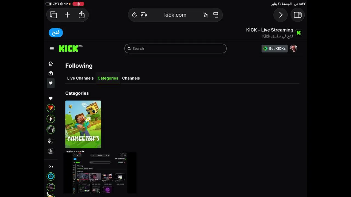Select the highlighted Following heart icon

(x=51, y=83)
